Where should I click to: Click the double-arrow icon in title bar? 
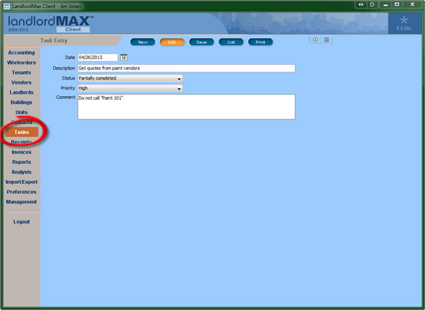pyautogui.click(x=361, y=5)
